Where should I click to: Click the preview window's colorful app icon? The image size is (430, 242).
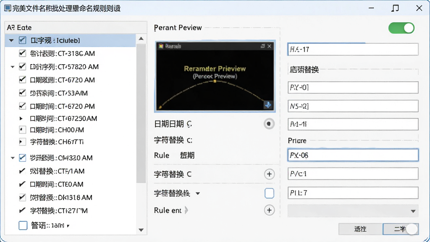[x=161, y=46]
